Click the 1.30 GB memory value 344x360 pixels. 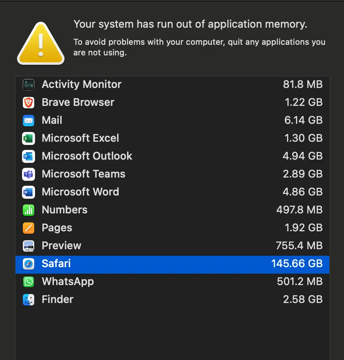pos(303,138)
